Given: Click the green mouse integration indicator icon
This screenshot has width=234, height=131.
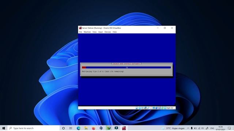Looking at the screenshot, I should (162, 108).
